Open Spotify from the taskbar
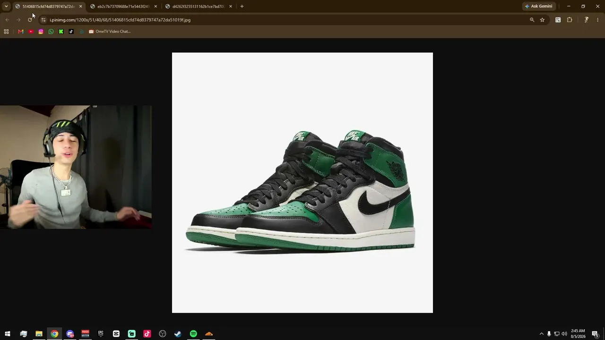 (193, 334)
